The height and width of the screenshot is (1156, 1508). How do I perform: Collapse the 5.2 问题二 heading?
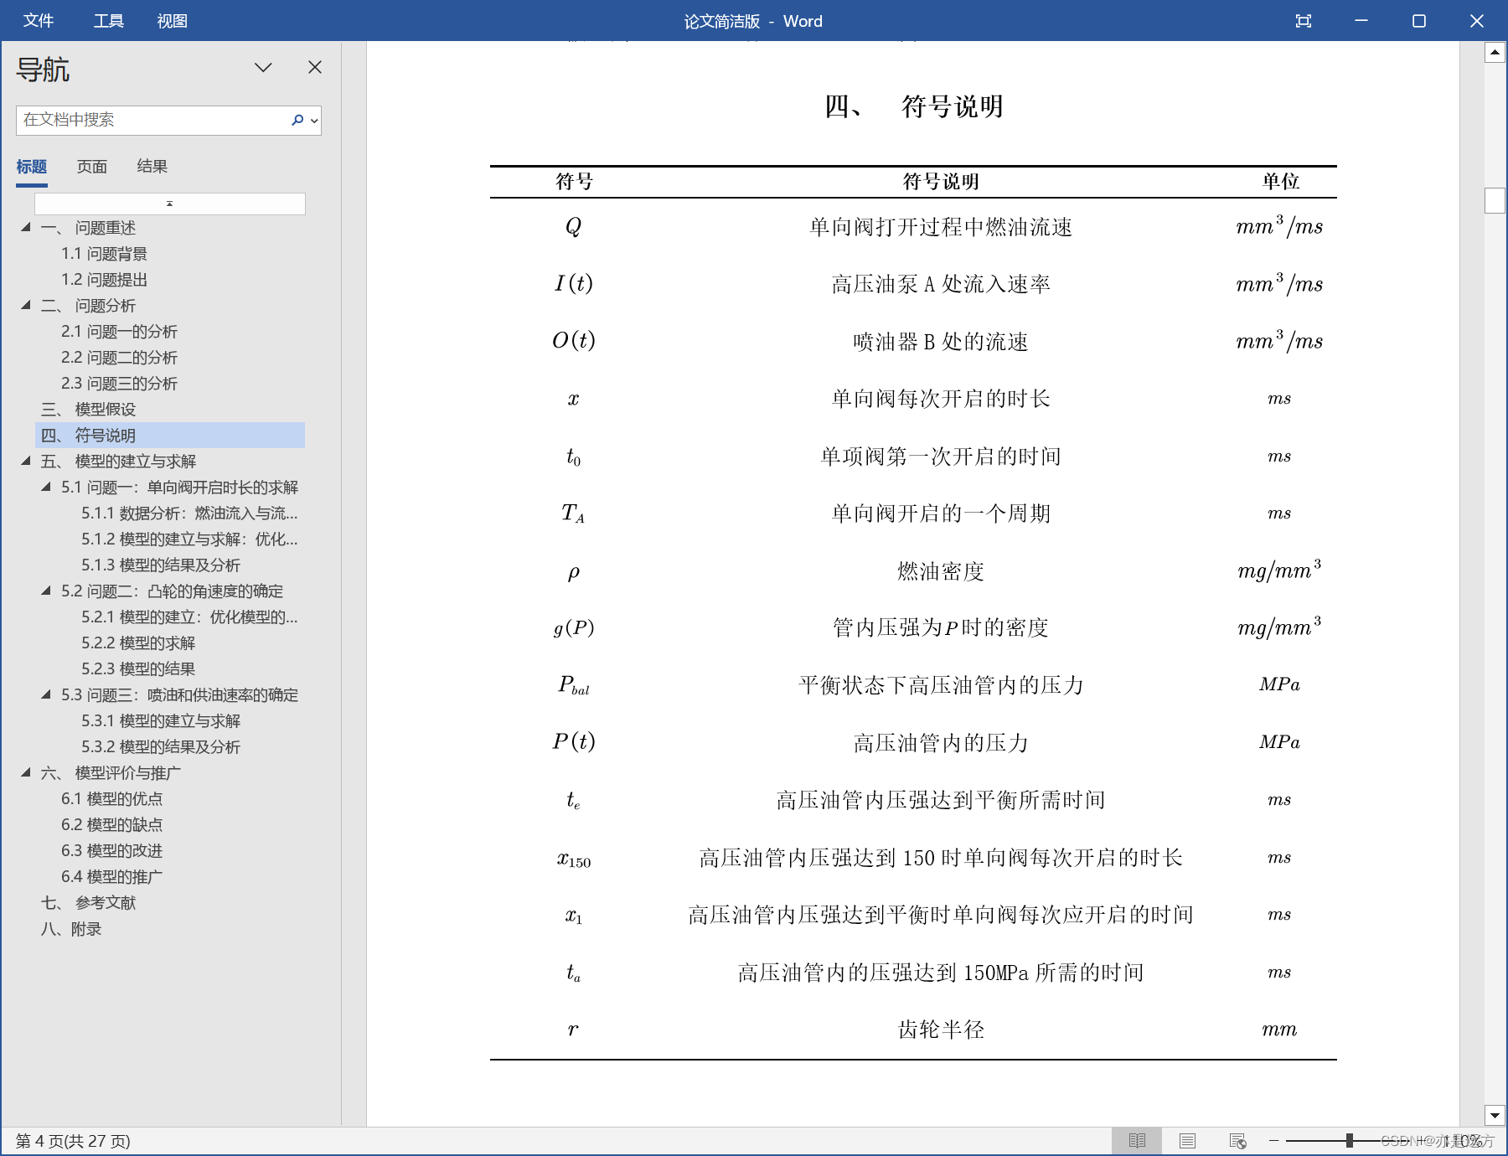click(46, 591)
